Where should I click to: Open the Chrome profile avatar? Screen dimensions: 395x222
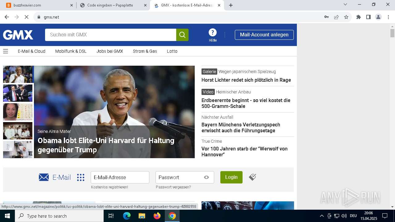[x=378, y=17]
